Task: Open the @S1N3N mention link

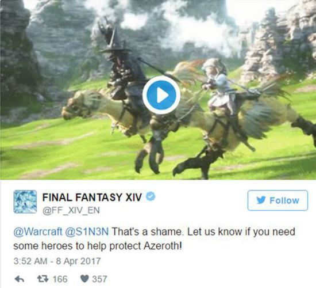Action: (x=87, y=232)
